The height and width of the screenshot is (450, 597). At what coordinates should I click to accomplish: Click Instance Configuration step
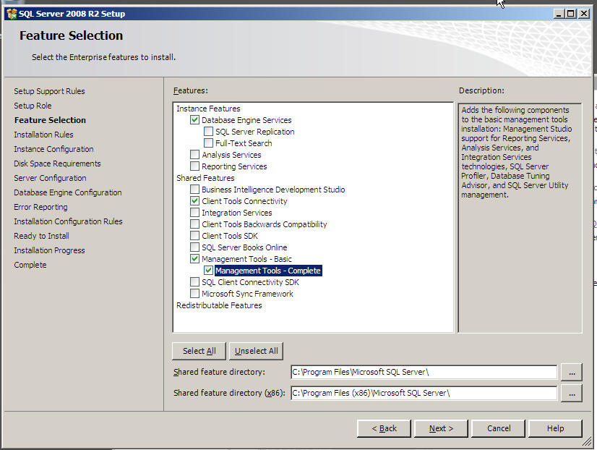pos(53,149)
